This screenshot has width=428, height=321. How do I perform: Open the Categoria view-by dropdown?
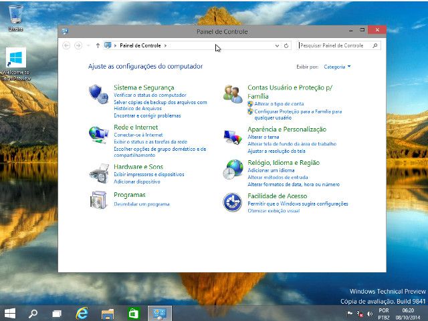point(337,67)
